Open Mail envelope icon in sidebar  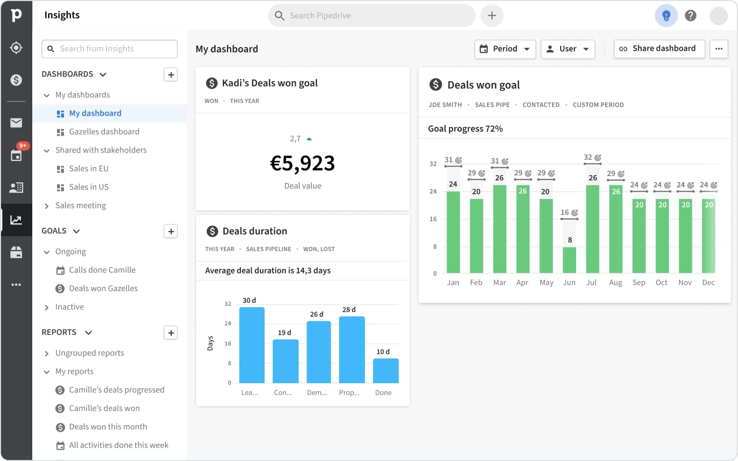pos(16,122)
